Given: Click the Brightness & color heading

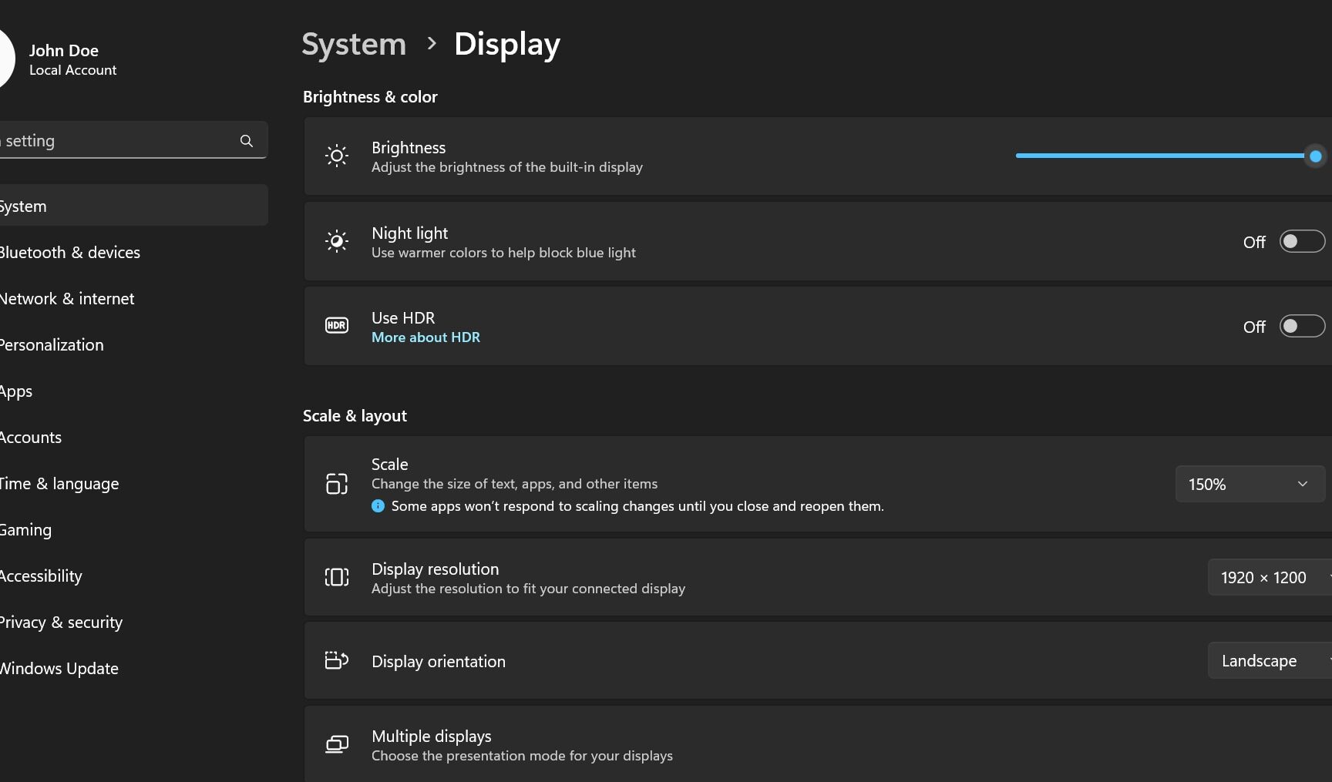Looking at the screenshot, I should click(x=370, y=97).
